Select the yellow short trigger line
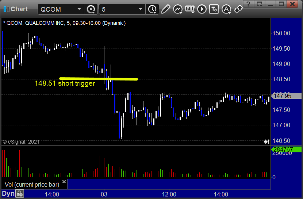303x199 pixels. pyautogui.click(x=99, y=79)
